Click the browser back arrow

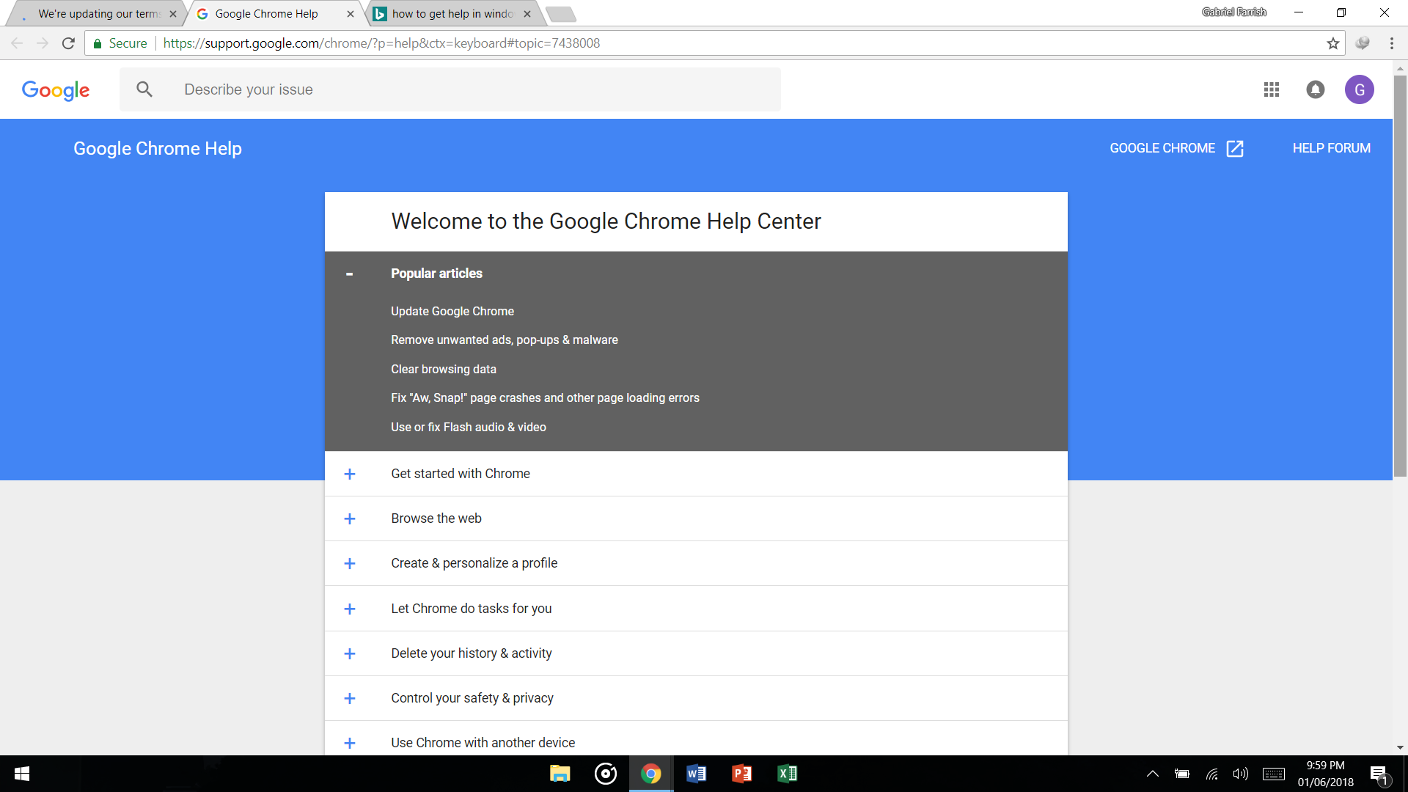pyautogui.click(x=17, y=43)
